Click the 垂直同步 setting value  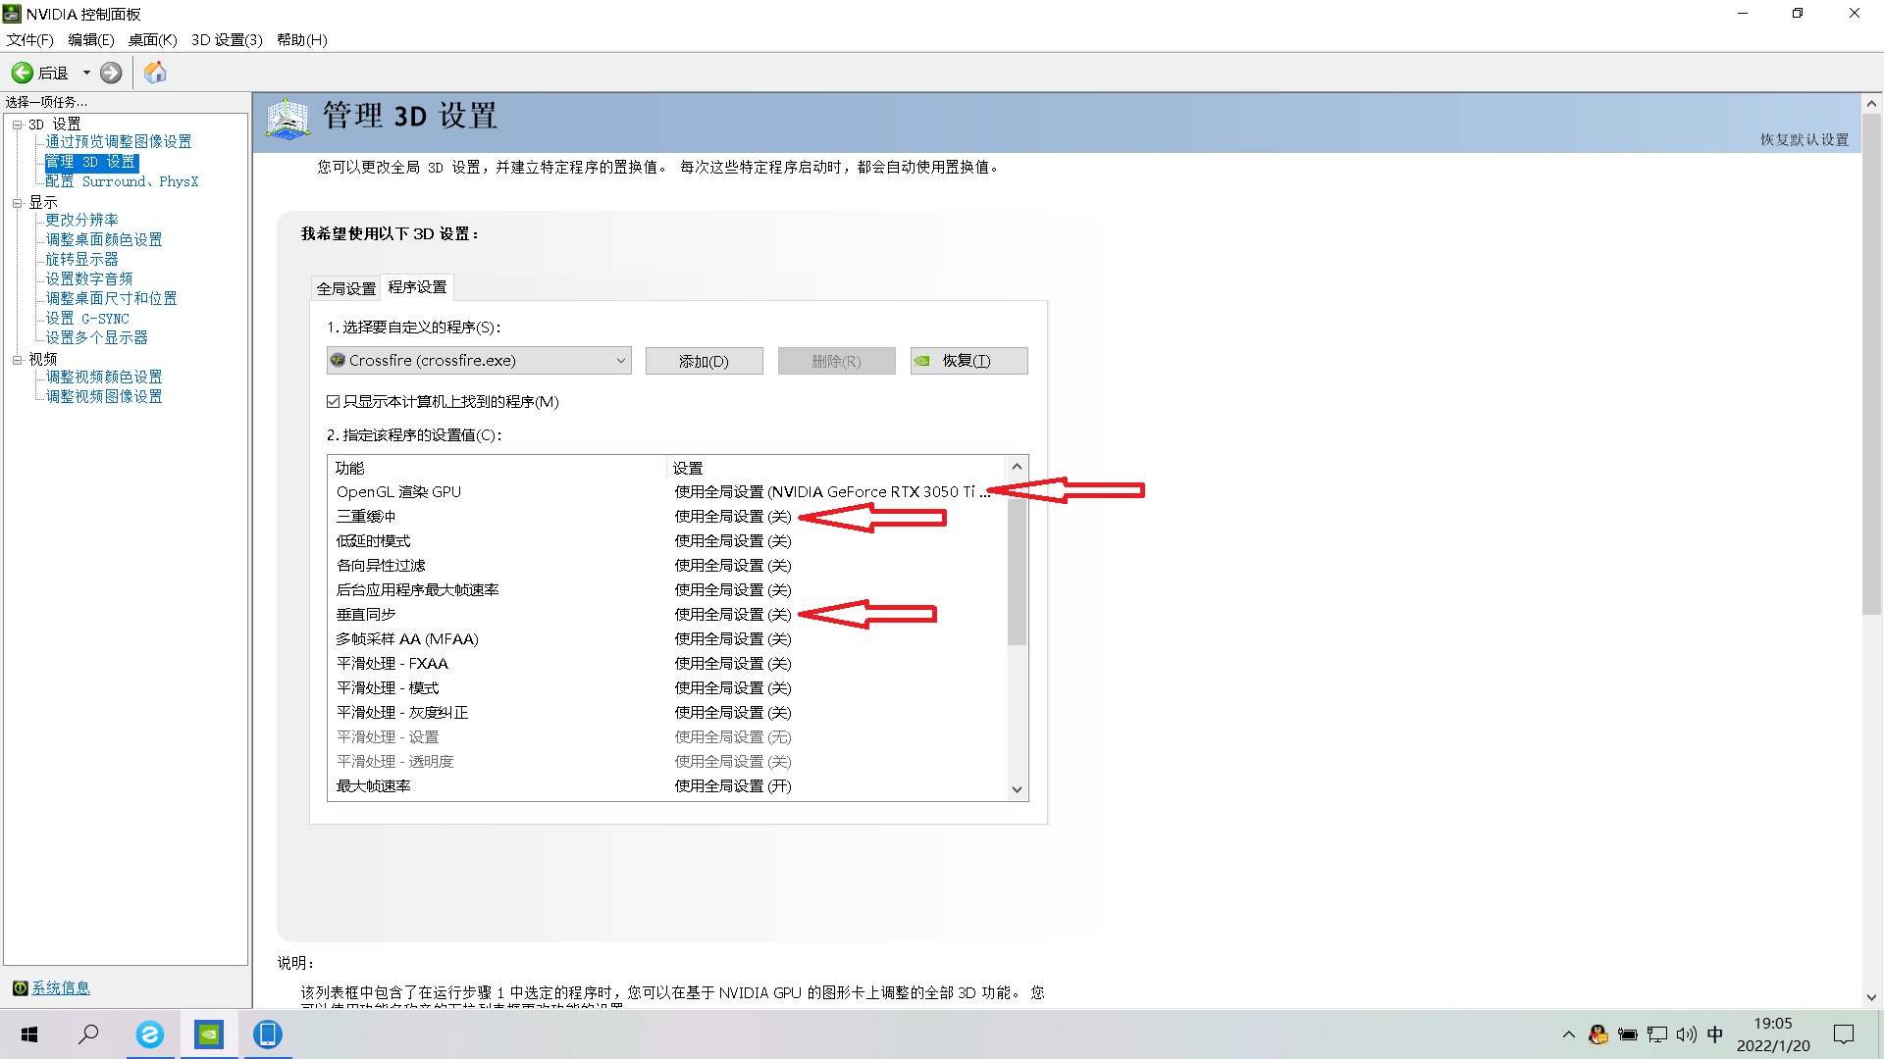(x=732, y=615)
